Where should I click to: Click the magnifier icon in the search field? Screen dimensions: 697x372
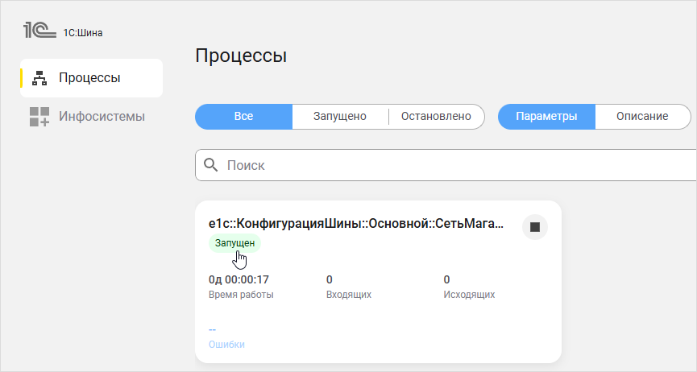coord(210,165)
